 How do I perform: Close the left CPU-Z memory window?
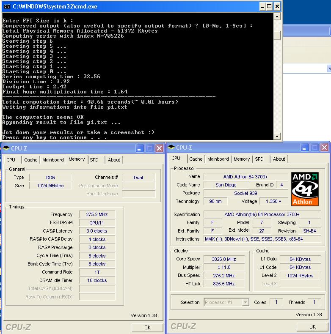(159, 148)
